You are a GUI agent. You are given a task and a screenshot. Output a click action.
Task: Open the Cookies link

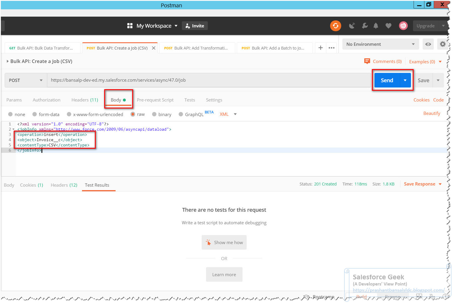(x=421, y=100)
